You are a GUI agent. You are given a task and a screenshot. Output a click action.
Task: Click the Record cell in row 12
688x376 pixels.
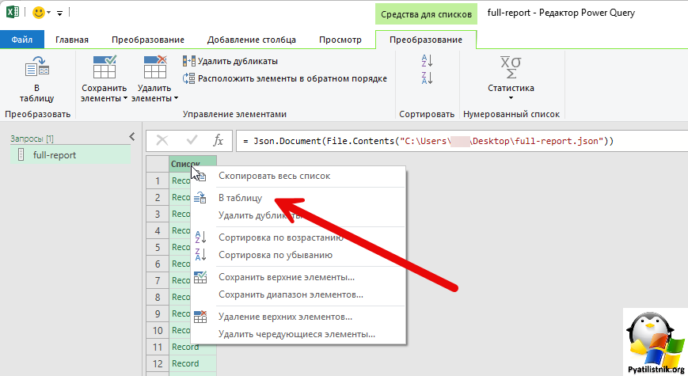click(192, 363)
